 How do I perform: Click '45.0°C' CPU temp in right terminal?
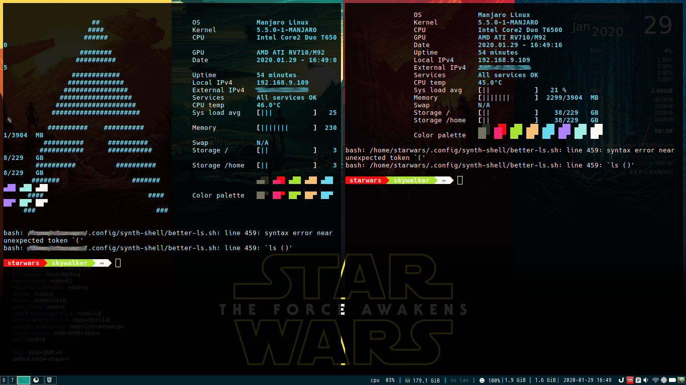tap(490, 83)
